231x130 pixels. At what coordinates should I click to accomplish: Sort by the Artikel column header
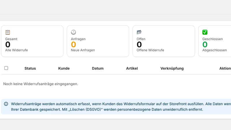pos(132,68)
